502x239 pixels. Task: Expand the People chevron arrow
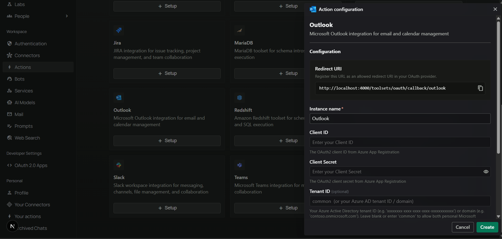[67, 16]
